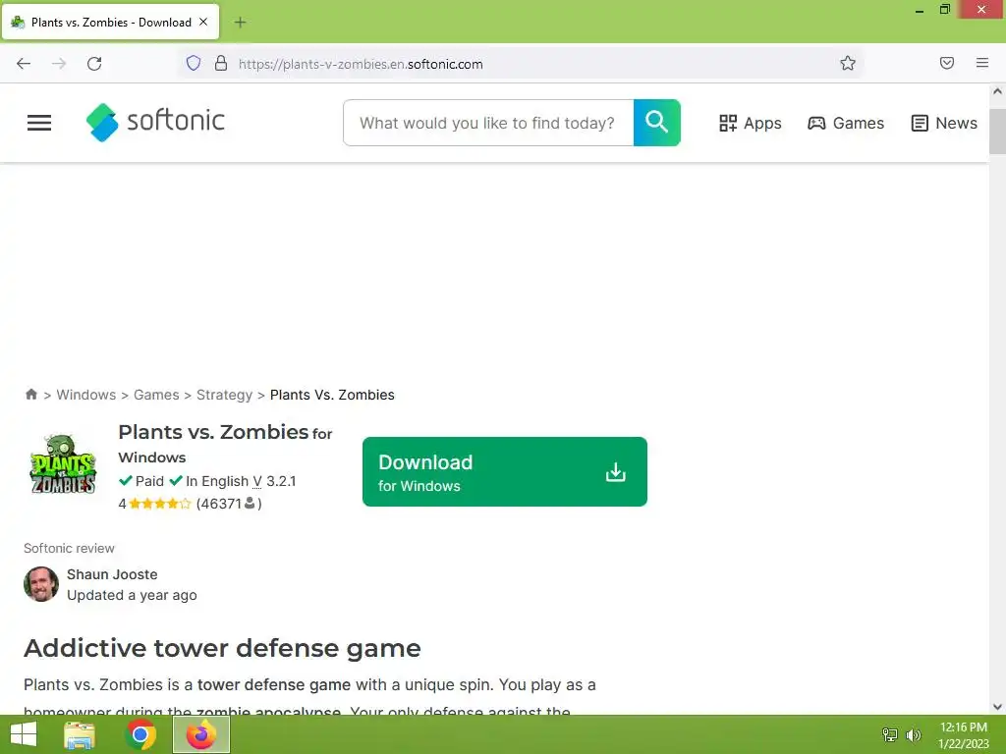Viewport: 1006px width, 754px height.
Task: Open Firefox application menu
Action: 981,63
